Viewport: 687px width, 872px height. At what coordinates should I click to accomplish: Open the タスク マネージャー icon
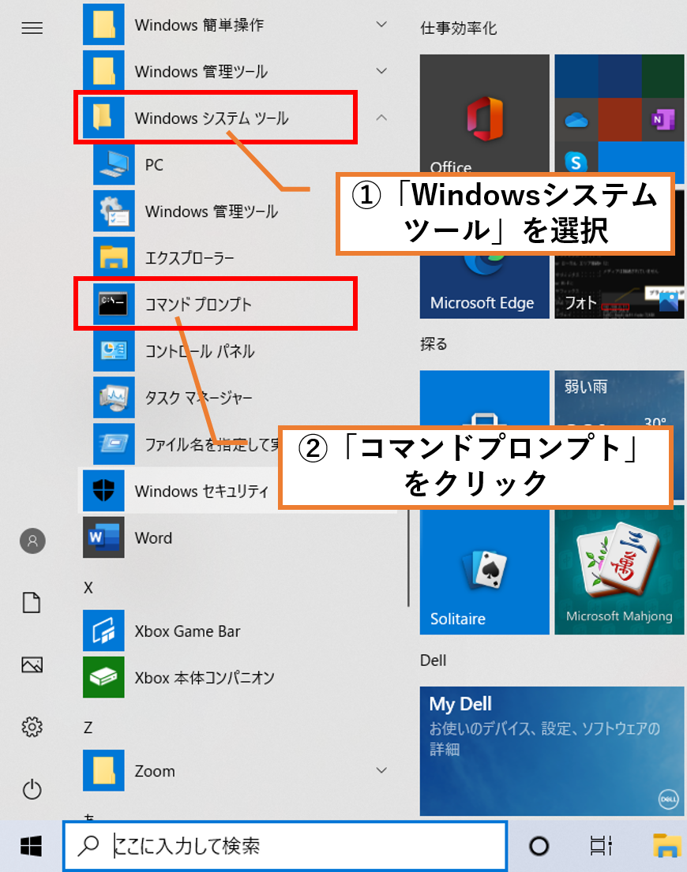(x=114, y=398)
